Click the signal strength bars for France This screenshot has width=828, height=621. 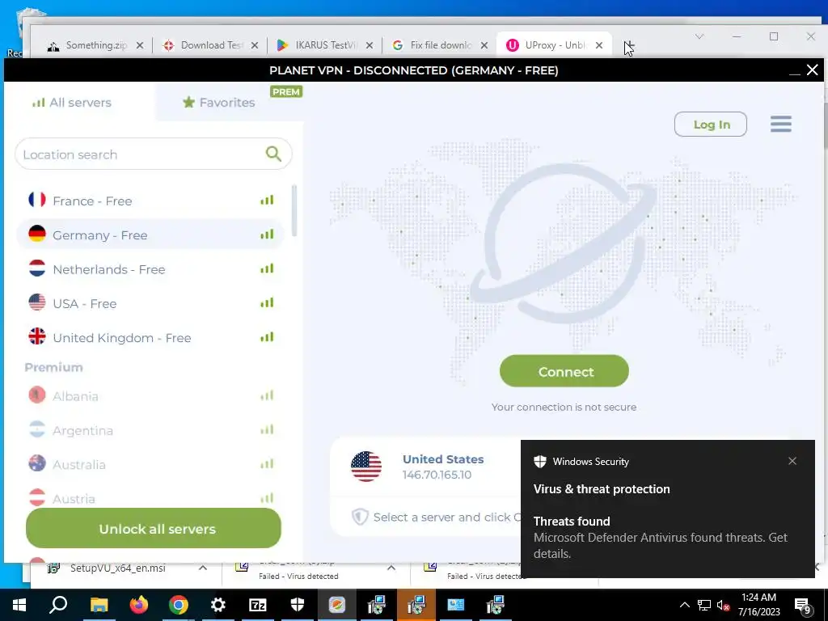tap(267, 201)
